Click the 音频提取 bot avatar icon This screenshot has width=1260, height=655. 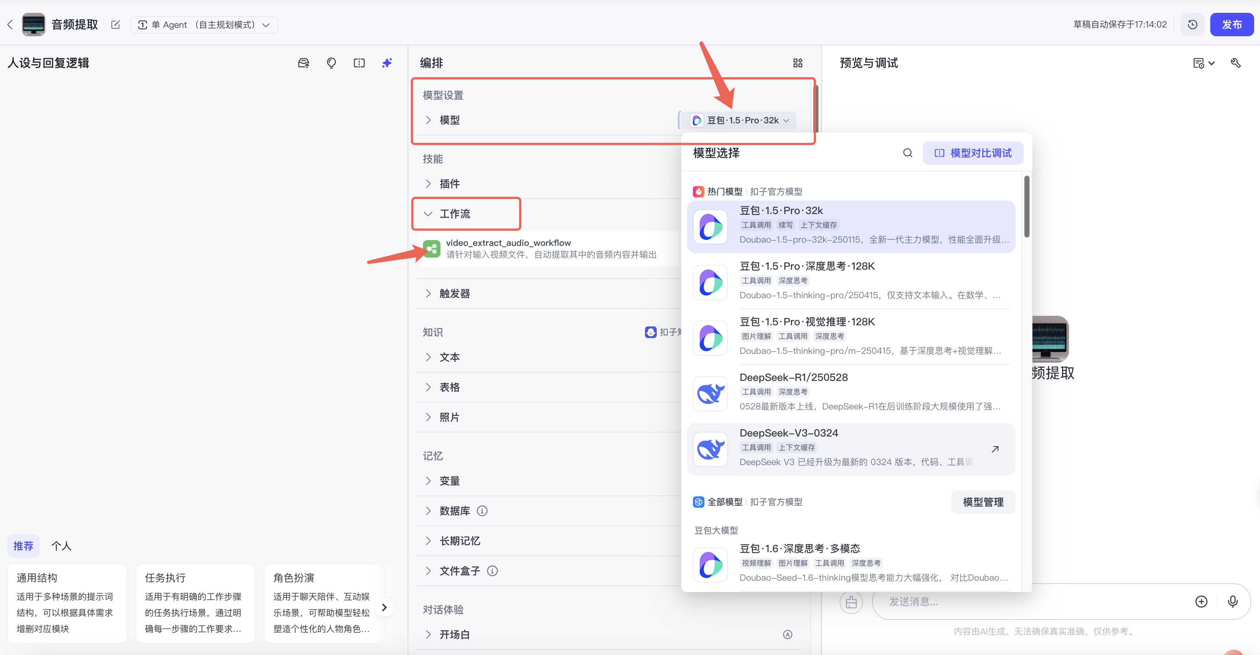coord(33,25)
